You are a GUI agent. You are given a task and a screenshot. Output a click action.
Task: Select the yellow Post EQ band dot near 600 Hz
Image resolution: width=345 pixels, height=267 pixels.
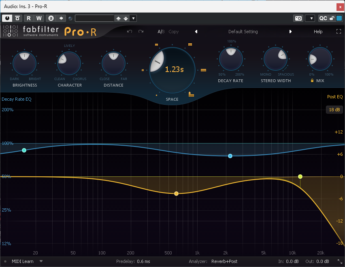[176, 194]
